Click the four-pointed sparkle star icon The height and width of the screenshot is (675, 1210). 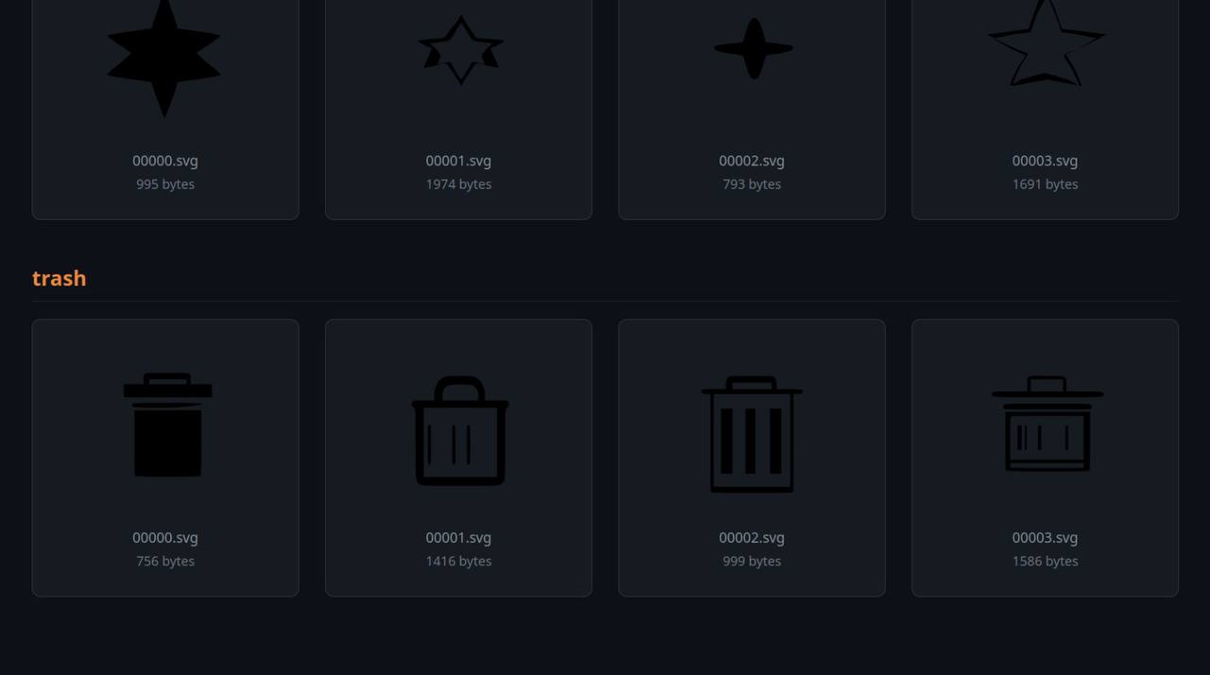[x=753, y=48]
